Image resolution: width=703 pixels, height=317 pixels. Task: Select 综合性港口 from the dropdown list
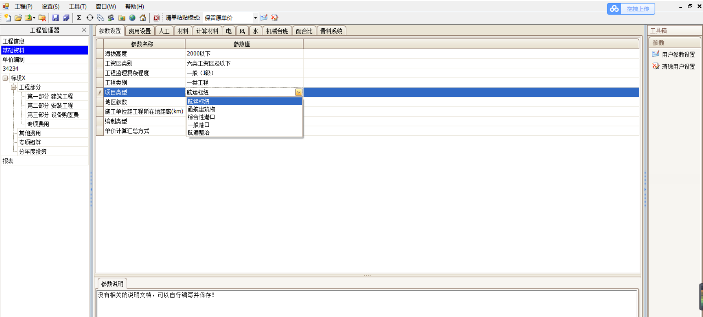(201, 117)
